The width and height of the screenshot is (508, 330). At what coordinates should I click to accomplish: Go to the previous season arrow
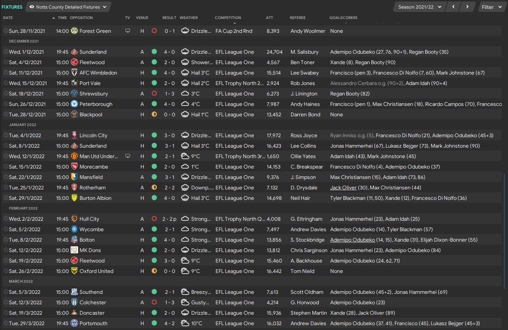453,7
